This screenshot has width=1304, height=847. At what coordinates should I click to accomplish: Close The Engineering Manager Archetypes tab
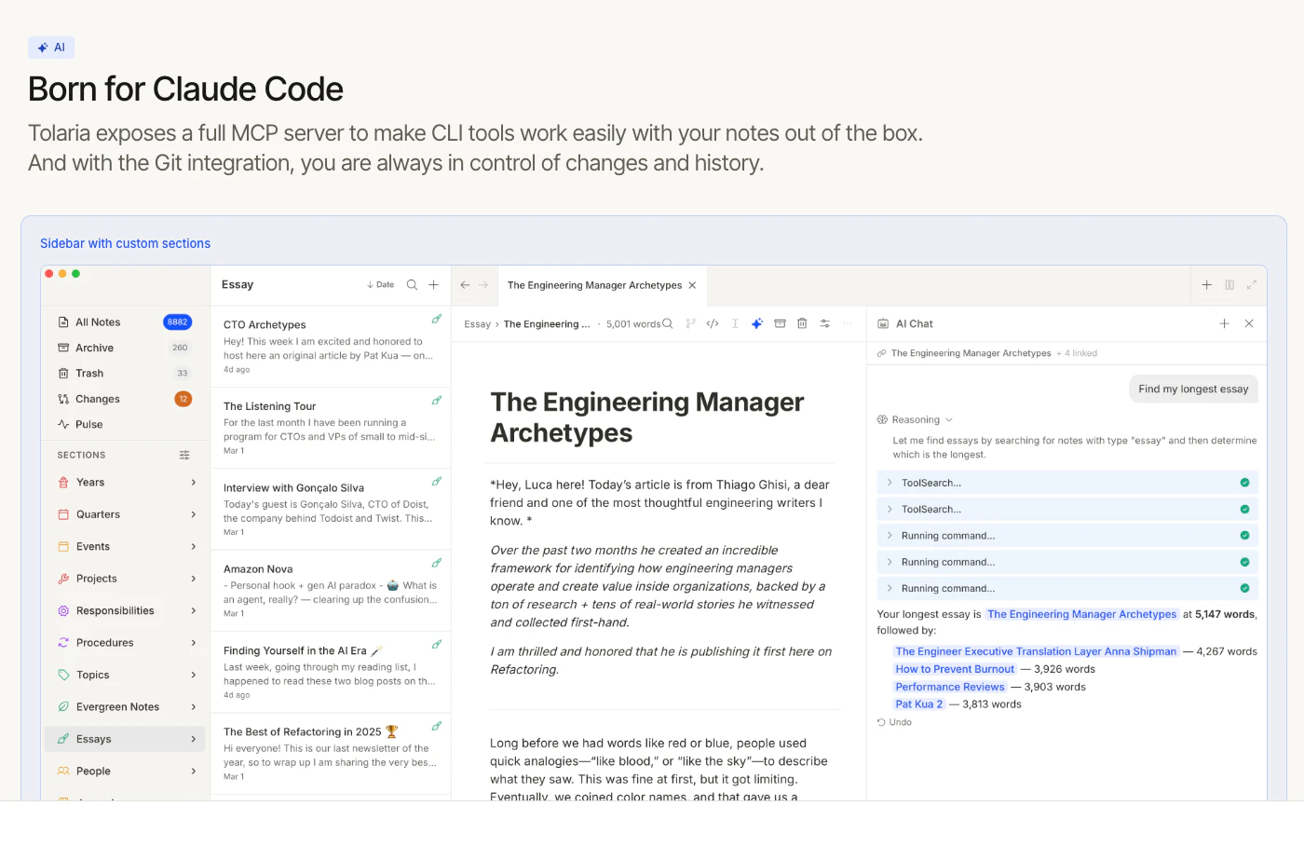(692, 285)
